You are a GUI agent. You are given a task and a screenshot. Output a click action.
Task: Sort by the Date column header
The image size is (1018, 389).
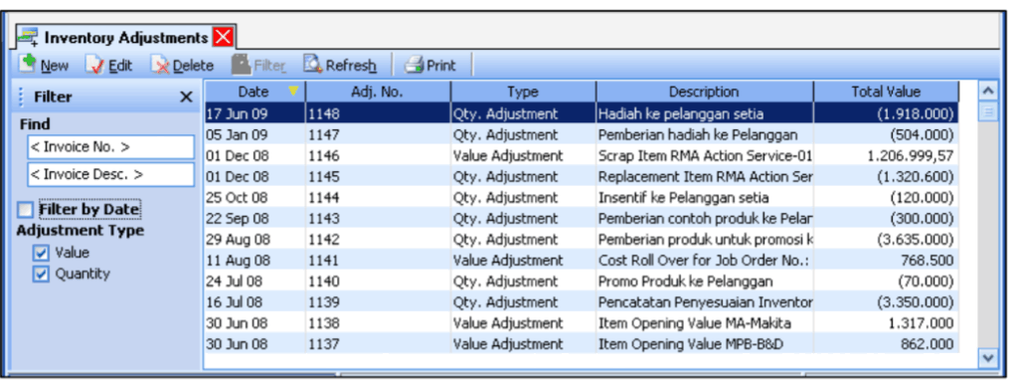(254, 92)
